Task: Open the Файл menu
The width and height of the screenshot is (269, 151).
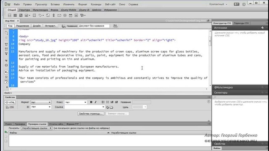Action: [x=16, y=4]
